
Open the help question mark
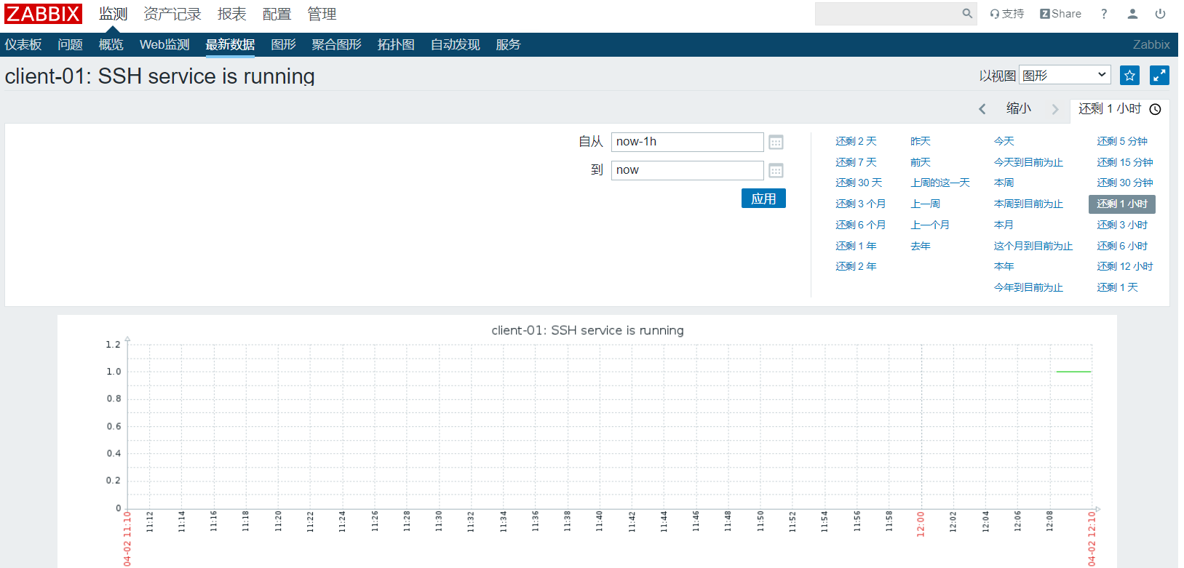(1104, 14)
